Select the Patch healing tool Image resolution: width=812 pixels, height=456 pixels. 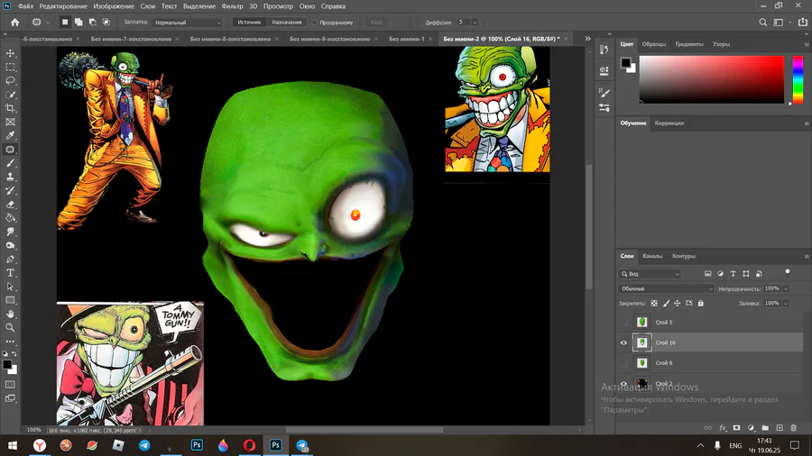10,150
